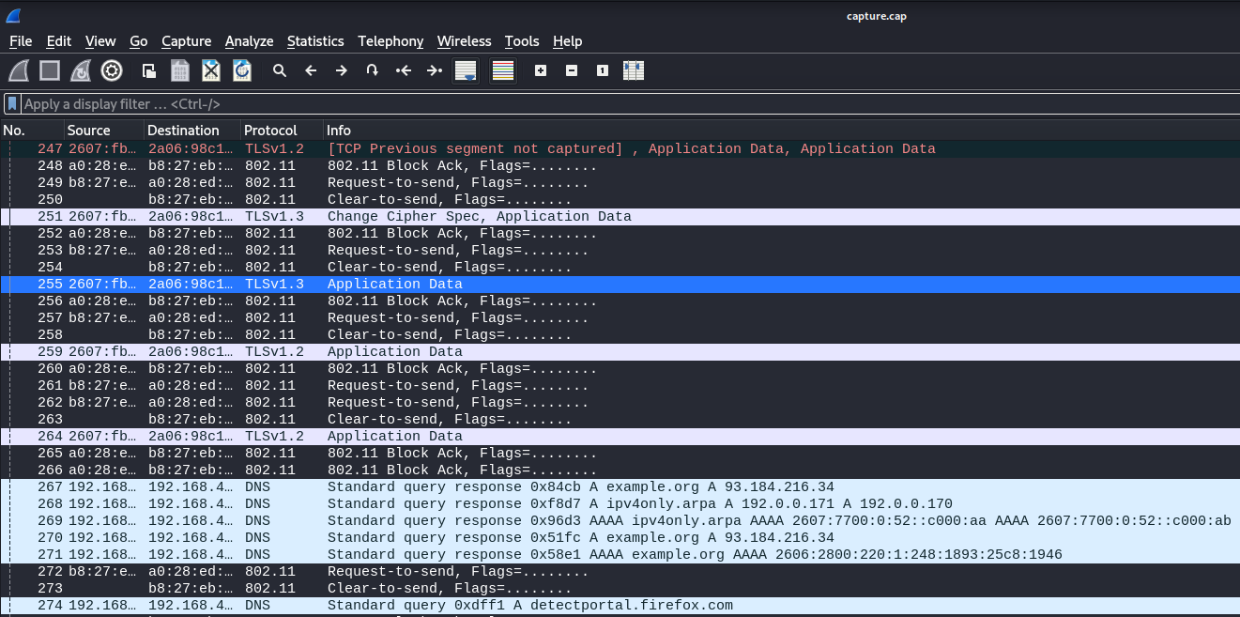Open the Help menu
The image size is (1240, 617).
tap(568, 41)
